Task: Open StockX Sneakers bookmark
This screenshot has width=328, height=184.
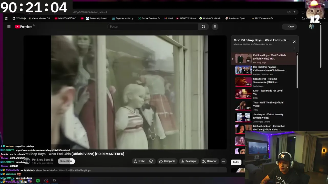Action: point(150,18)
